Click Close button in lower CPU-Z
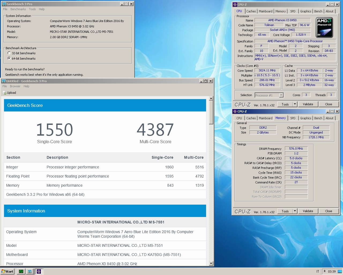This screenshot has height=275, width=343. tap(329, 211)
